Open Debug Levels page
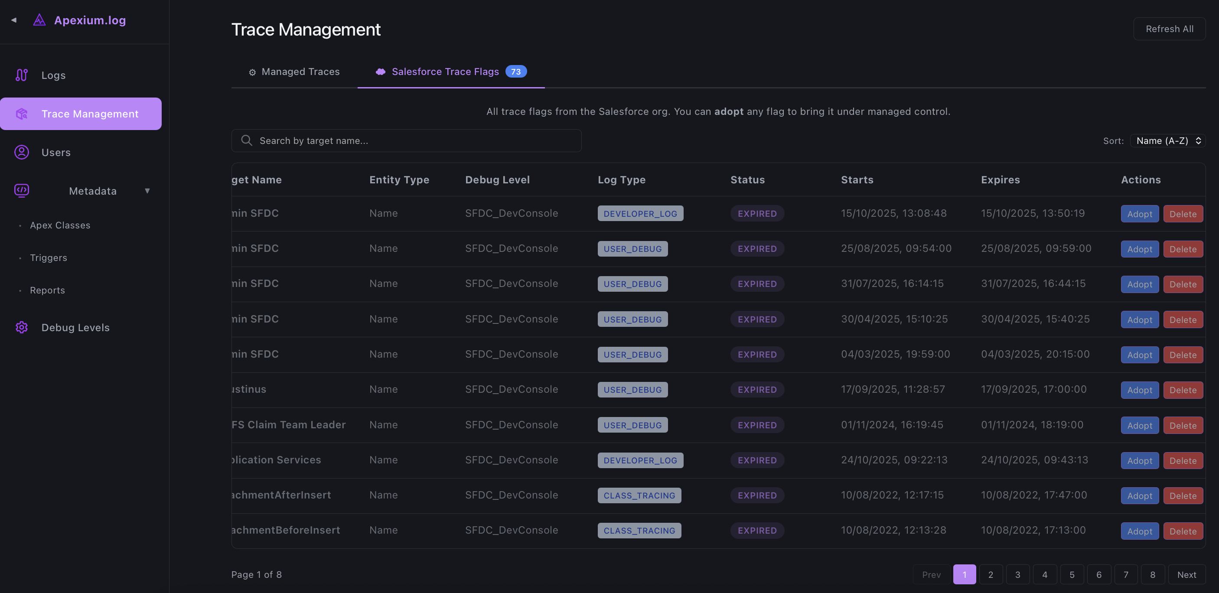Viewport: 1219px width, 593px height. tap(81, 328)
